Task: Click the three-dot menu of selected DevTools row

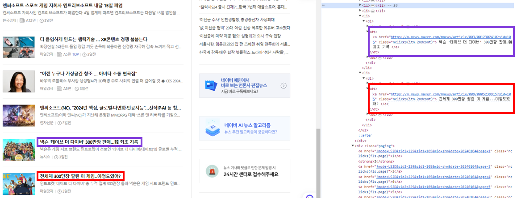Action: [x=324, y=6]
